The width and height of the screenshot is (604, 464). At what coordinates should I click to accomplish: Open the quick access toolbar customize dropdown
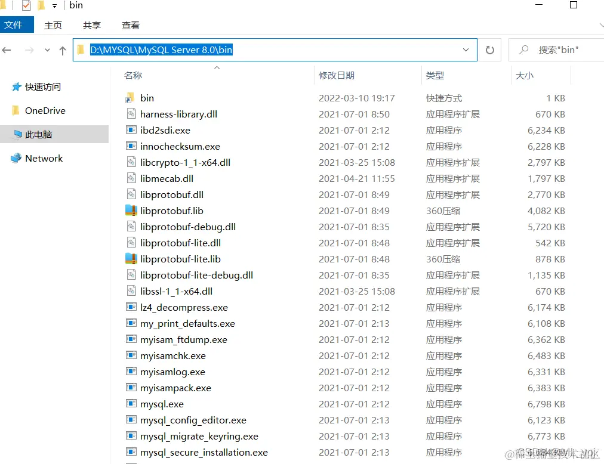[x=54, y=6]
